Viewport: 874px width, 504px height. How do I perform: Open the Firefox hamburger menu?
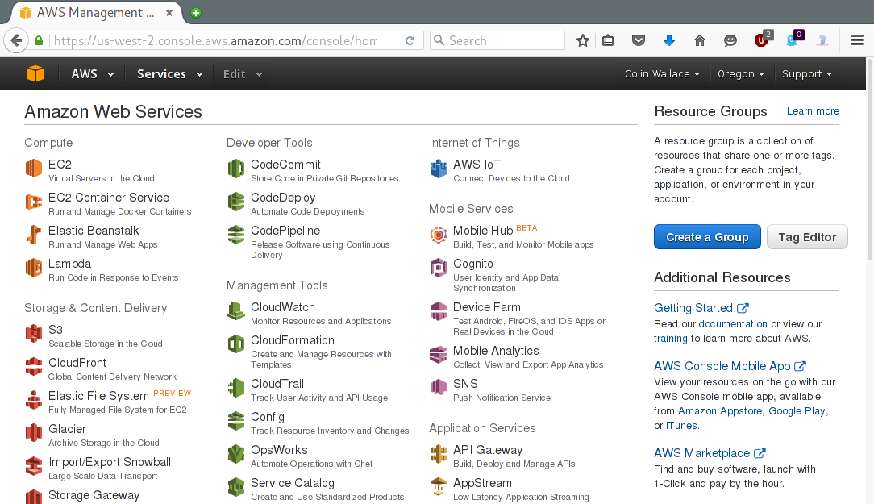857,40
